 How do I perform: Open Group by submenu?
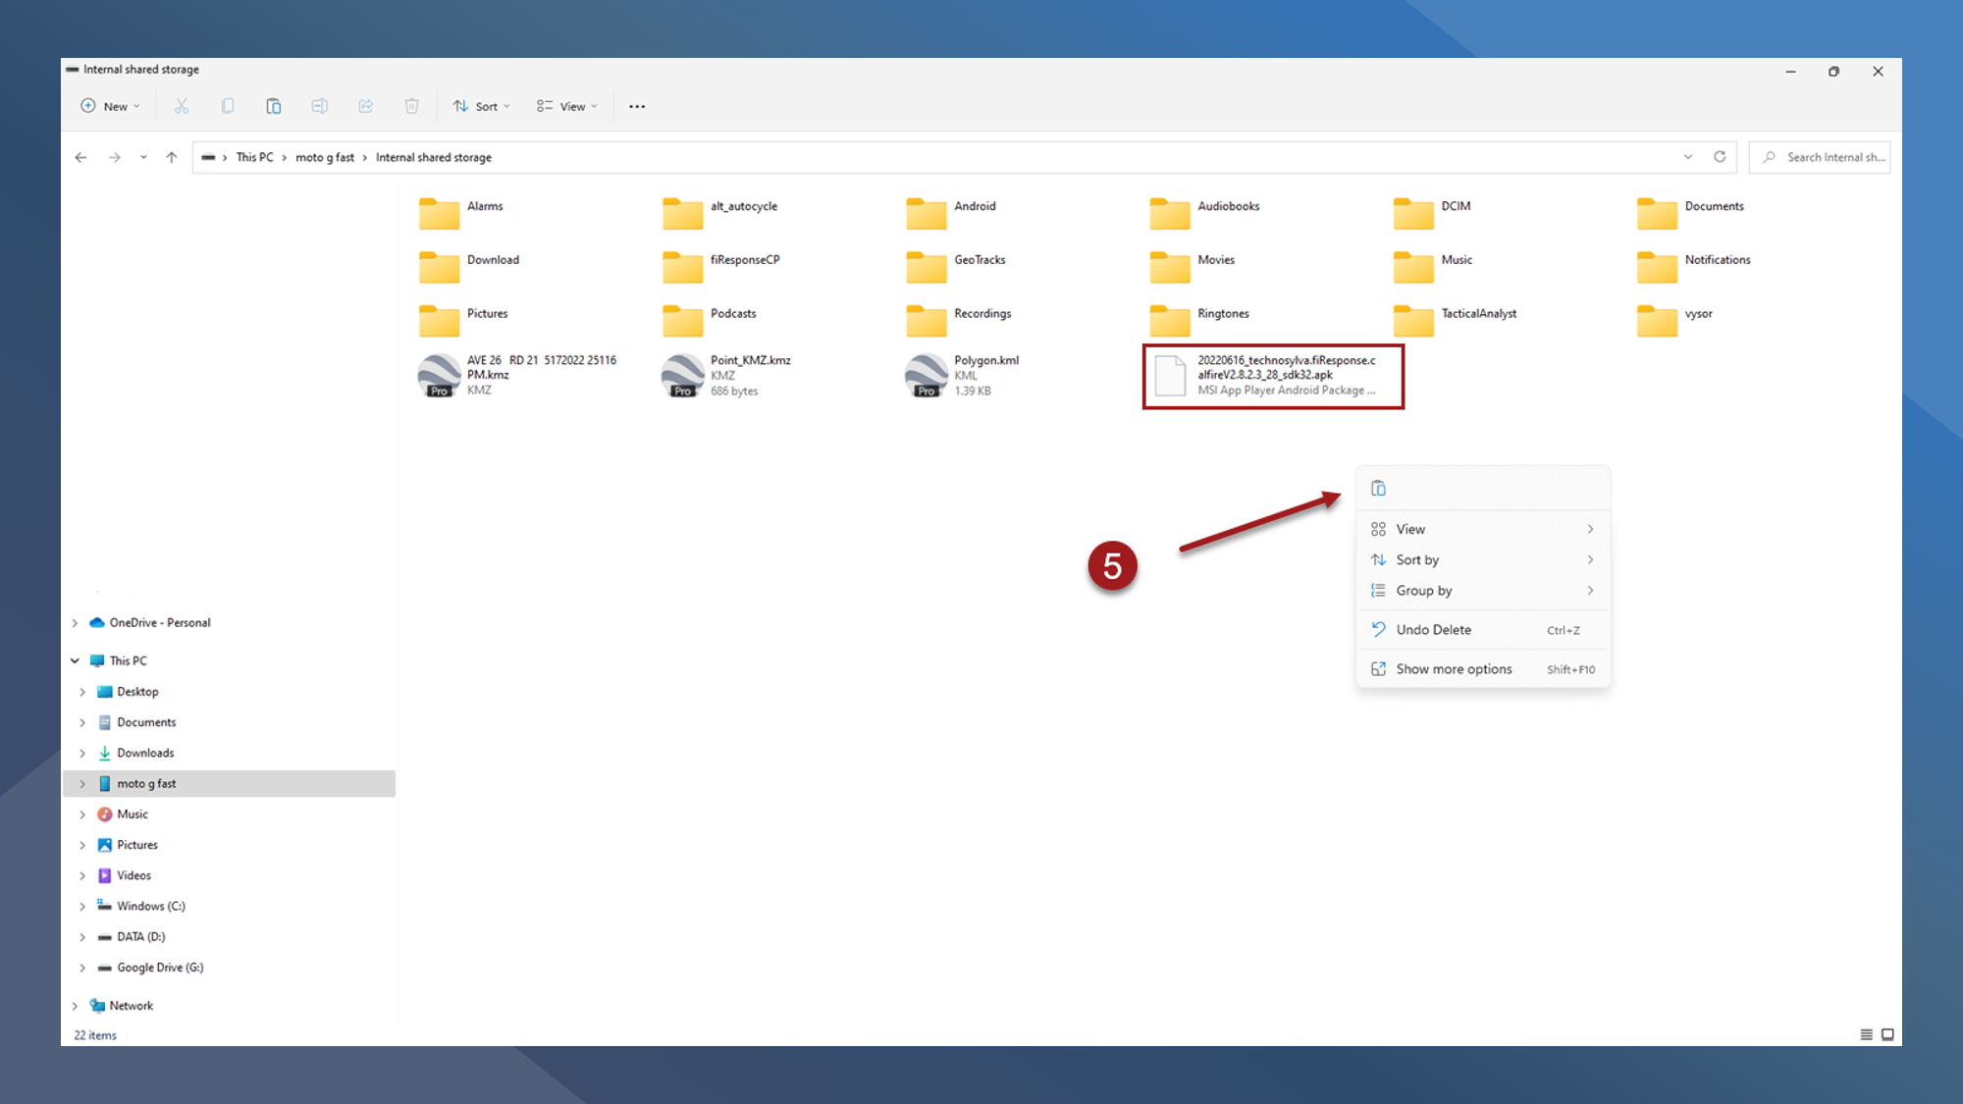click(x=1423, y=591)
